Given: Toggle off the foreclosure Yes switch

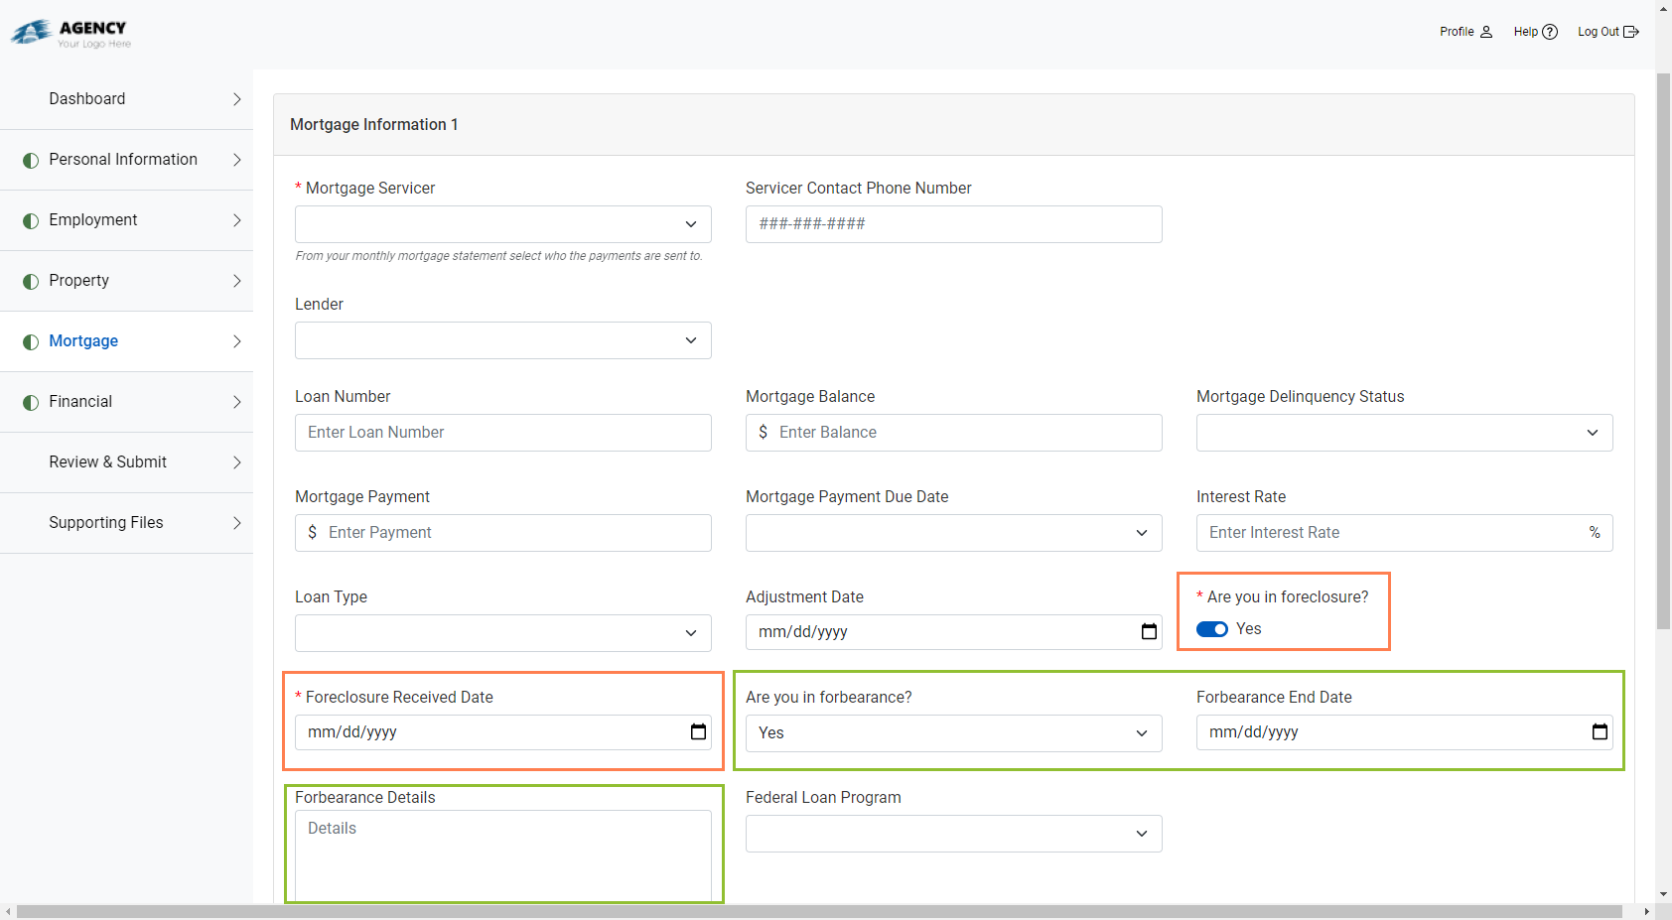Looking at the screenshot, I should (x=1212, y=629).
